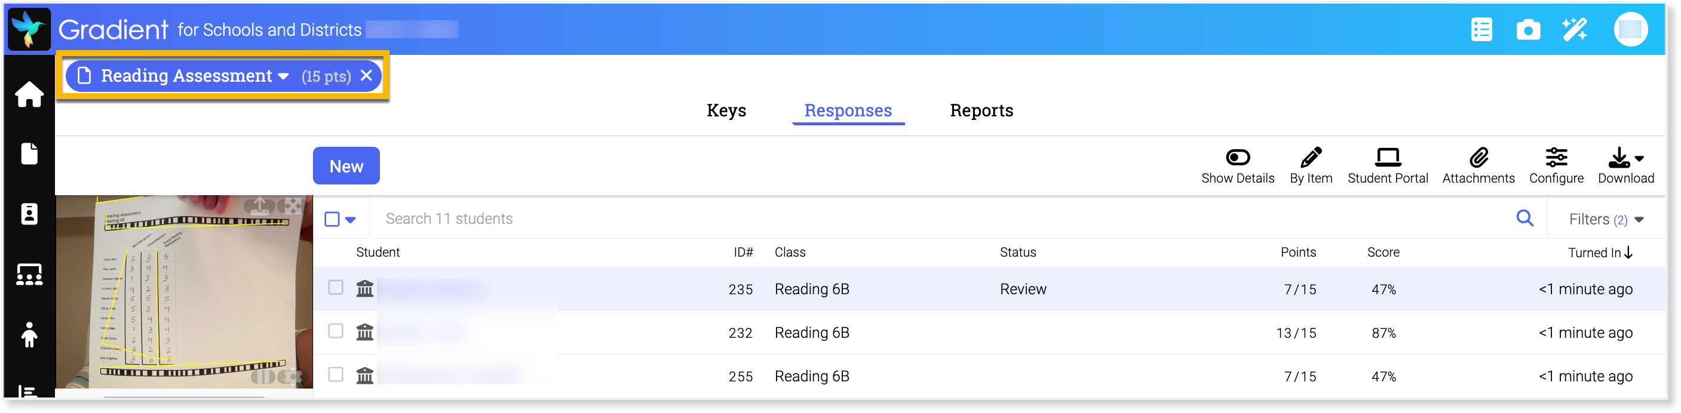Image resolution: width=1681 pixels, height=413 pixels.
Task: Toggle Show Details switch
Action: (x=1237, y=166)
